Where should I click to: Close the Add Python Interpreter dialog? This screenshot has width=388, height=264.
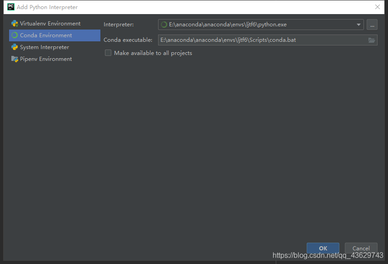378,7
